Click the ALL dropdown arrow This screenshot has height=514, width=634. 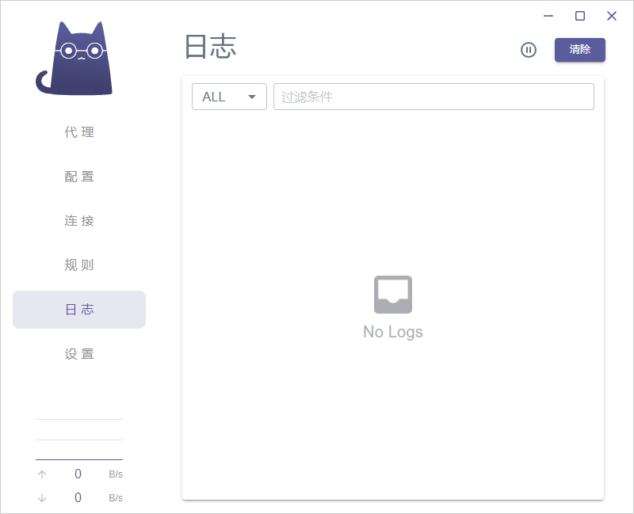pyautogui.click(x=254, y=96)
